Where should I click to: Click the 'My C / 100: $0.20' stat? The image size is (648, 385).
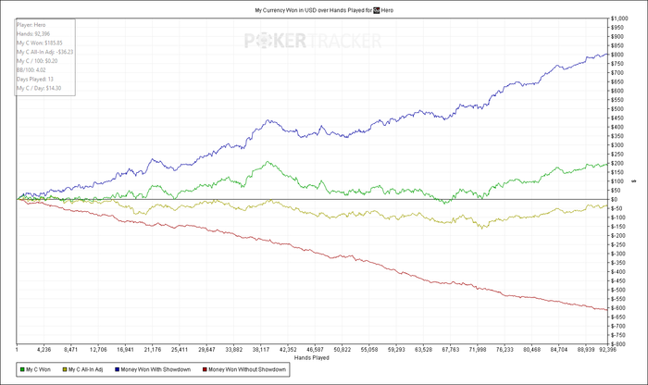tap(37, 61)
